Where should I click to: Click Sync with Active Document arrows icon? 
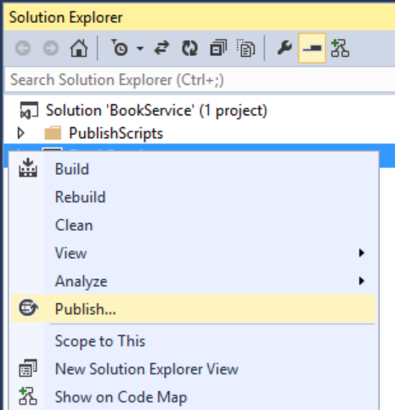[x=161, y=48]
